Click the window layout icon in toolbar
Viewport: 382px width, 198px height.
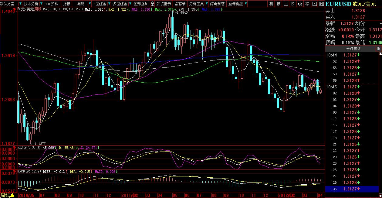(314, 4)
